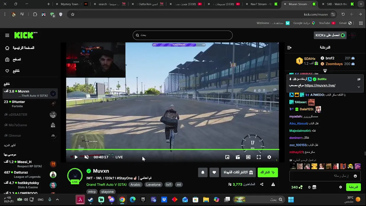Click the Get KICKs button
Image resolution: width=366 pixels, height=206 pixels.
coord(330,35)
